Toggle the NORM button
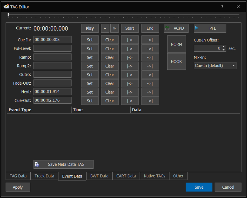The image size is (247, 198). [x=176, y=44]
